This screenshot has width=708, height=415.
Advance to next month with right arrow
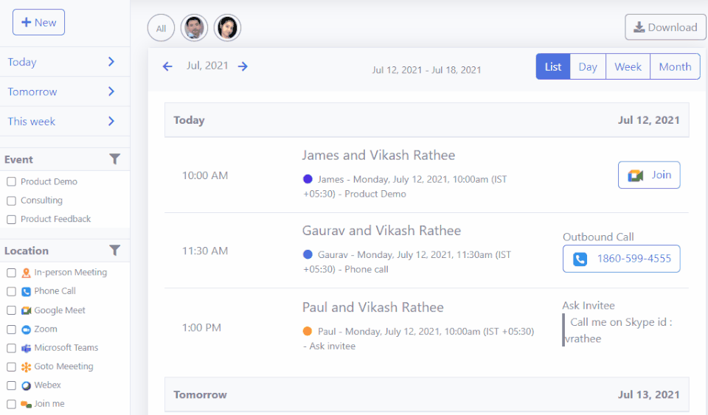click(243, 66)
